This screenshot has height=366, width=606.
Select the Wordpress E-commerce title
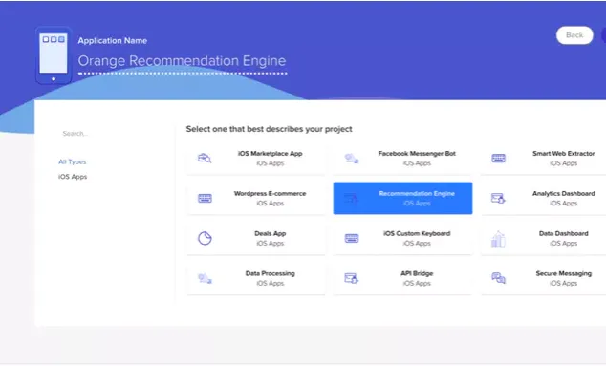point(270,193)
